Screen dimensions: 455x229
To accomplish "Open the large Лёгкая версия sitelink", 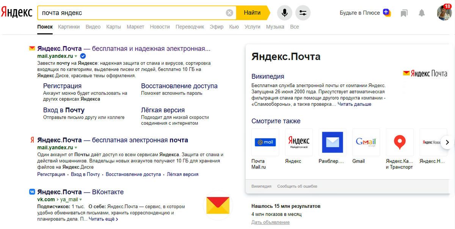I will [x=163, y=110].
